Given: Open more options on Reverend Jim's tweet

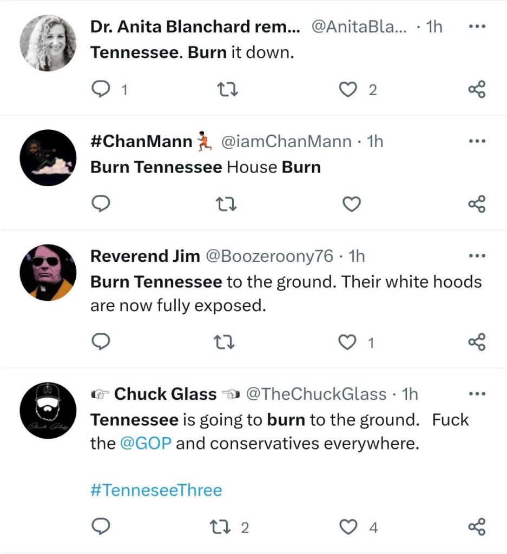Looking at the screenshot, I should [x=476, y=256].
